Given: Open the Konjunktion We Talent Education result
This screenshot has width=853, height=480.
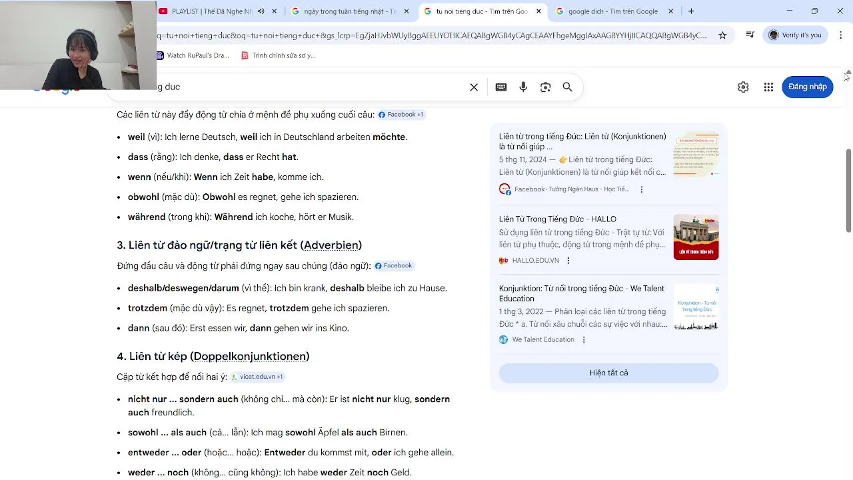Looking at the screenshot, I should point(582,293).
